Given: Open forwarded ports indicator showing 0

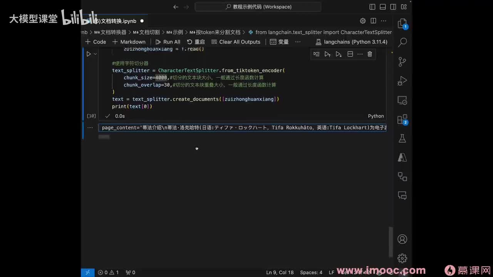Looking at the screenshot, I should [x=131, y=272].
